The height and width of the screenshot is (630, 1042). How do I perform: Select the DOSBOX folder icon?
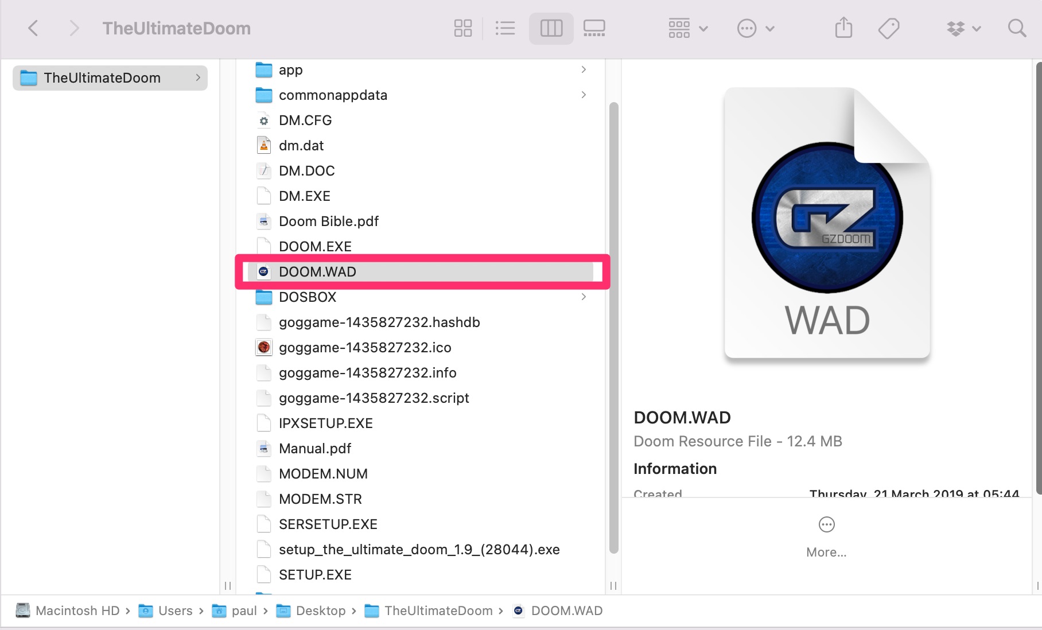[263, 297]
